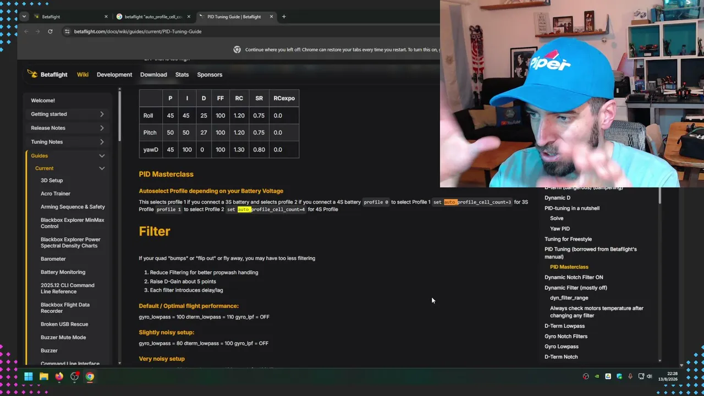The height and width of the screenshot is (396, 704).
Task: Click the microphone tray icon
Action: [630, 377]
